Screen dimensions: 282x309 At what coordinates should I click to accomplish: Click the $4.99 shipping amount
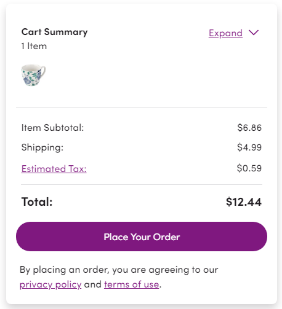click(x=249, y=147)
